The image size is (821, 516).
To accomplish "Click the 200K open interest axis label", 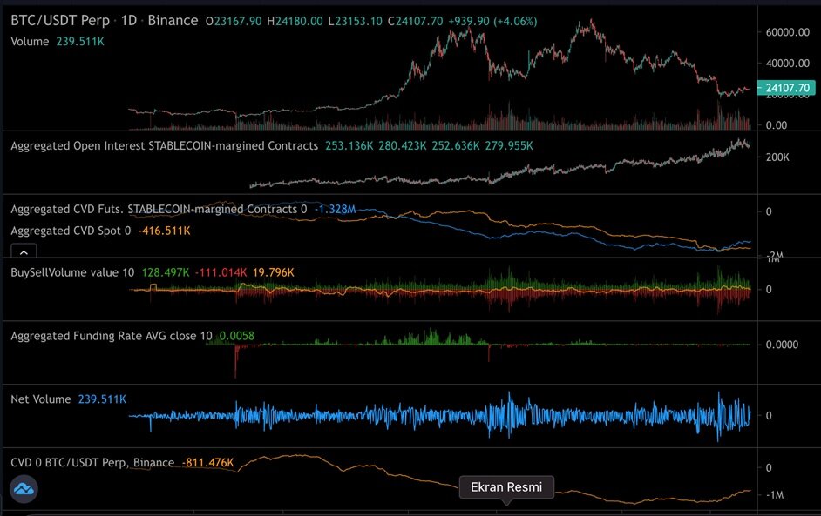I will pos(777,157).
